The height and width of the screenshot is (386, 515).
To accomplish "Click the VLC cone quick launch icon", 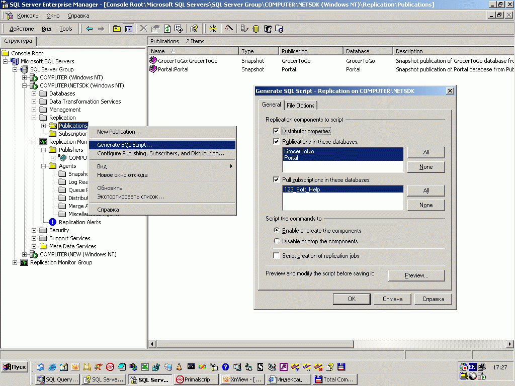I will tap(180, 367).
